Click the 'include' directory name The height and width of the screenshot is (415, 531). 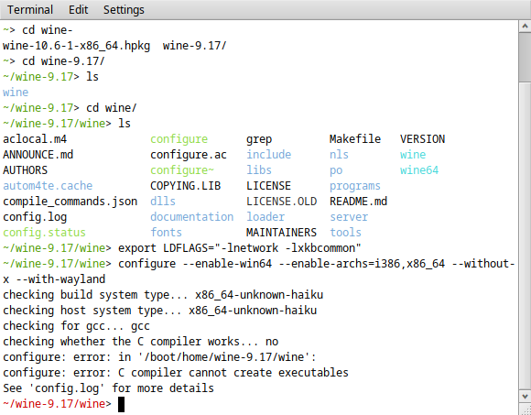pyautogui.click(x=268, y=155)
